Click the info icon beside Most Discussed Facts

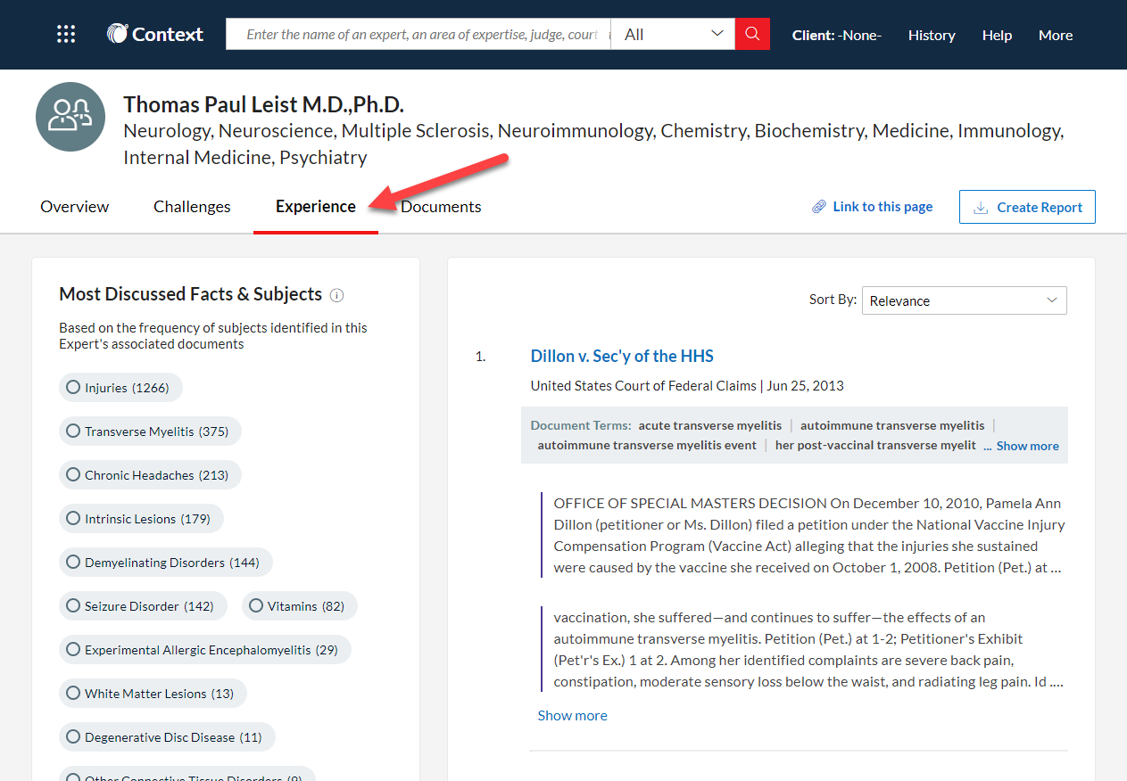click(x=336, y=295)
